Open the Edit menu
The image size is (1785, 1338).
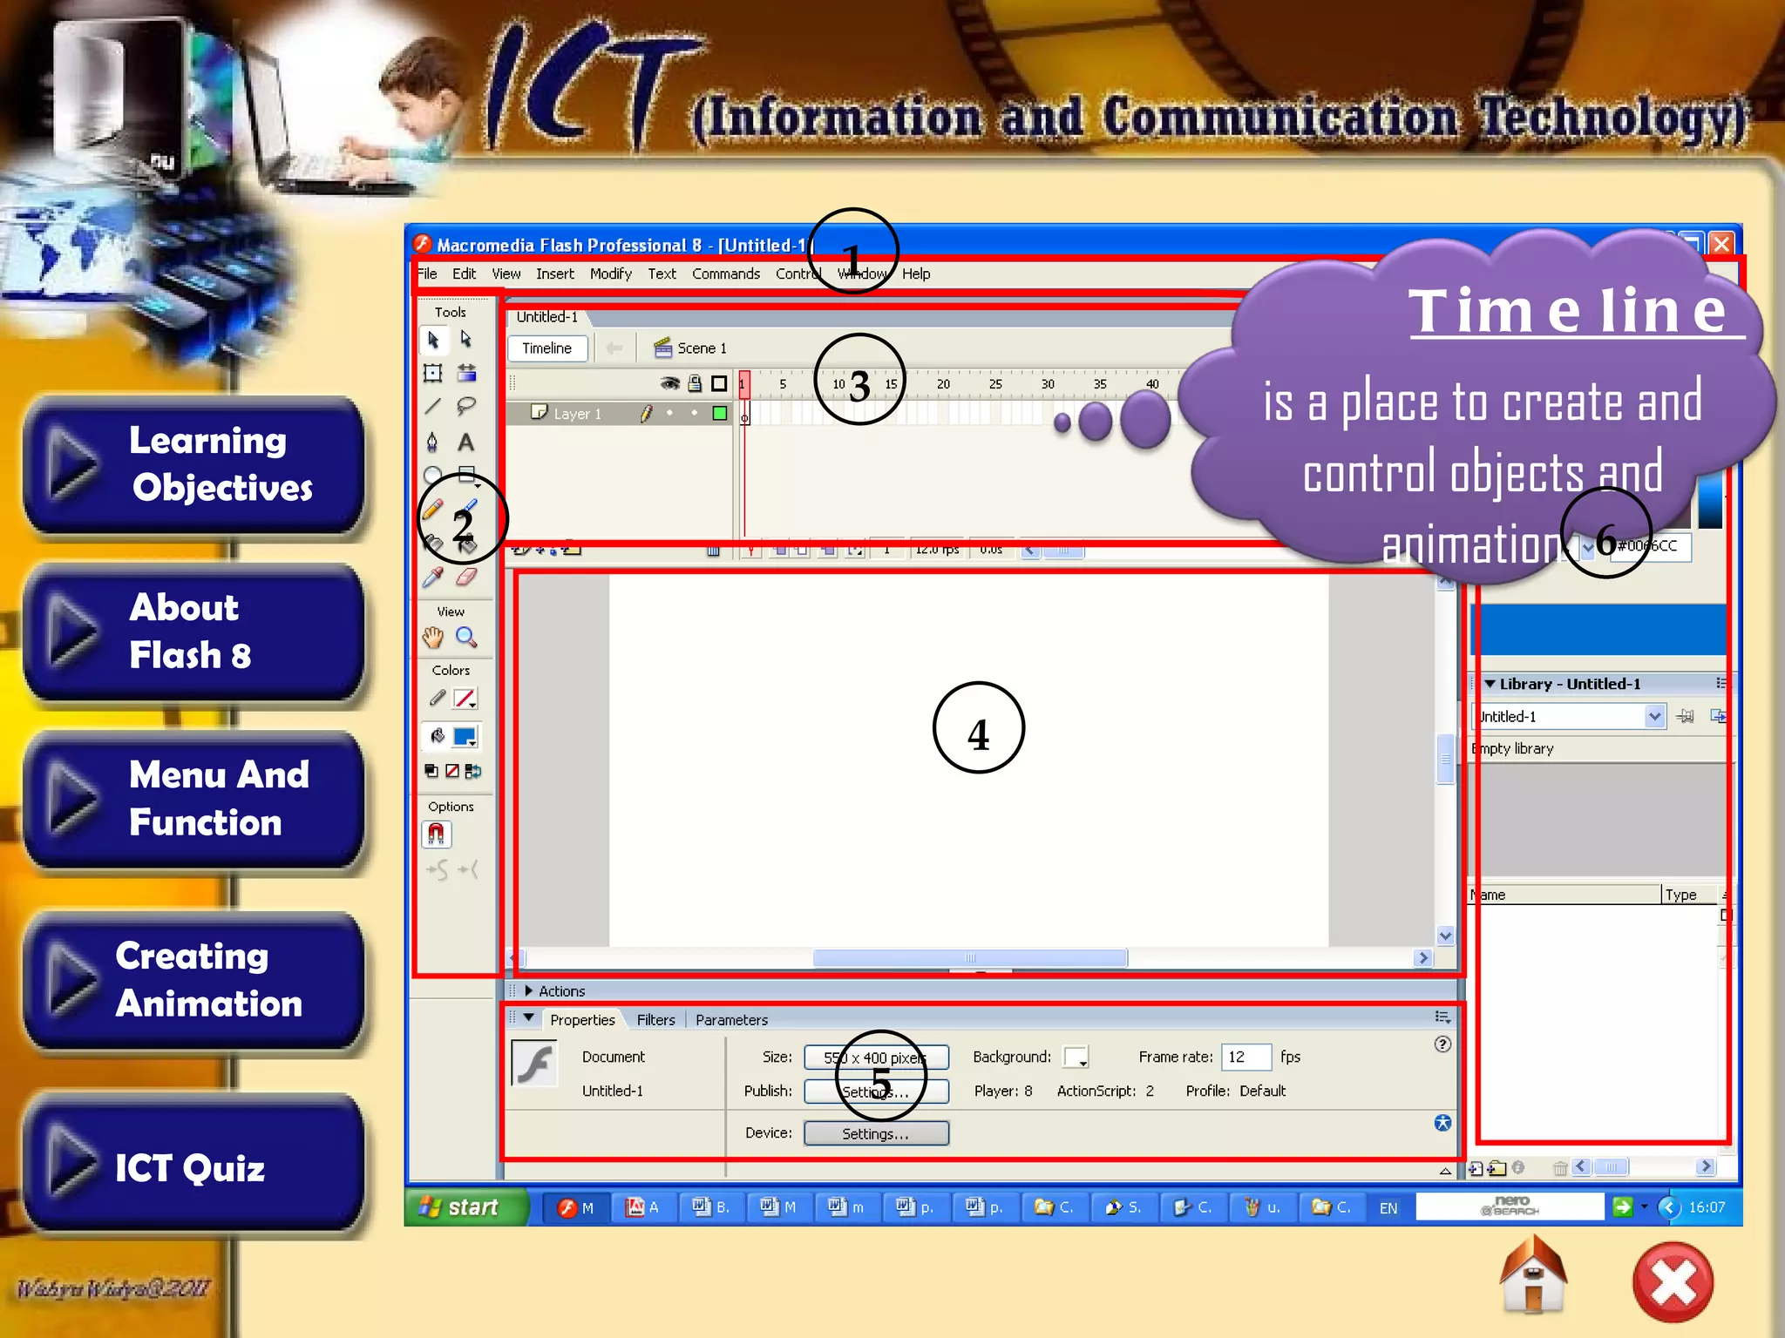coord(464,274)
